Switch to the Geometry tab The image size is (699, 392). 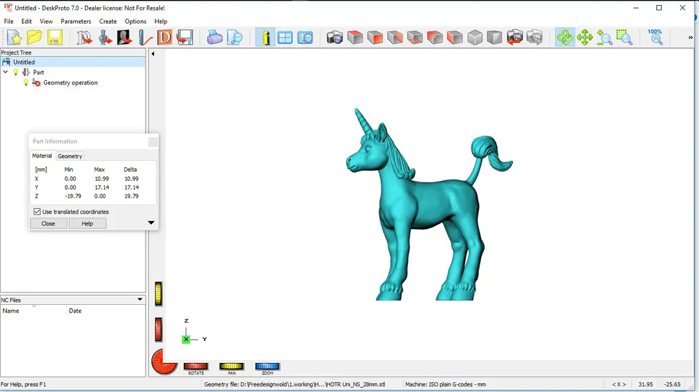click(70, 156)
